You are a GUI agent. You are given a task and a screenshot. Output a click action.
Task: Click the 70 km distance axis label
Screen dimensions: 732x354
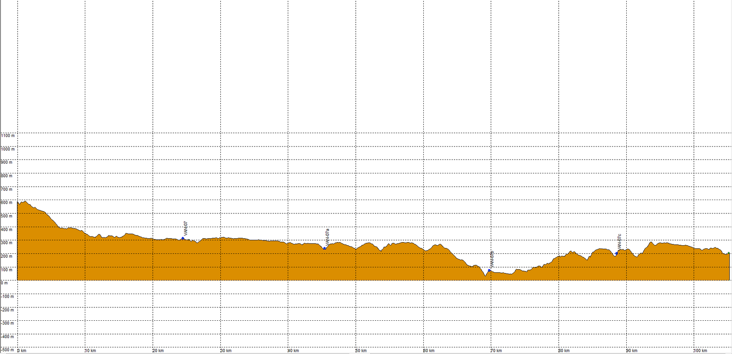496,351
